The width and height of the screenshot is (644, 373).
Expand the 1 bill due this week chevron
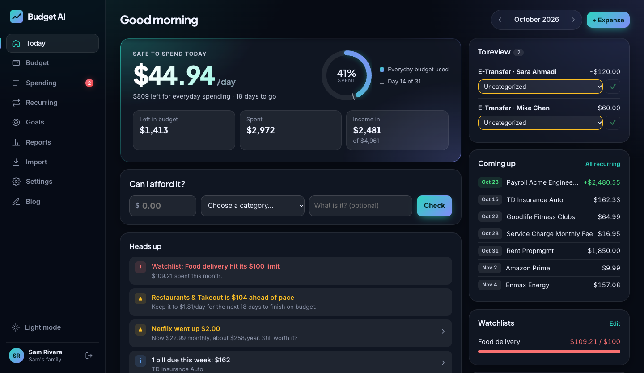coord(443,363)
